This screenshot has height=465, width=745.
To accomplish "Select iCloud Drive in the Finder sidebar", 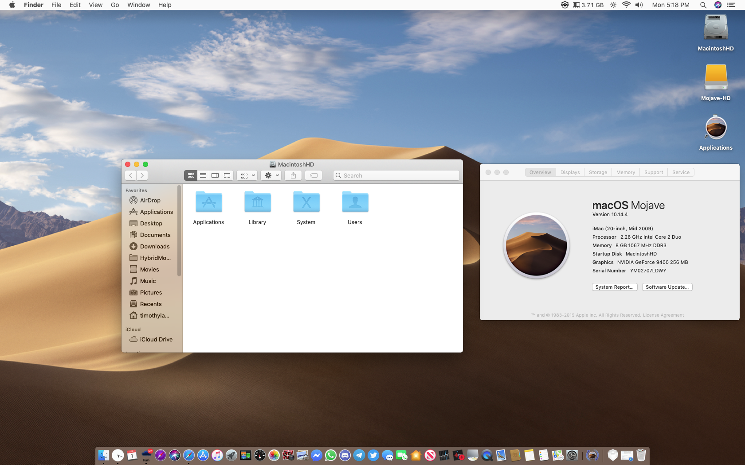I will click(x=150, y=339).
